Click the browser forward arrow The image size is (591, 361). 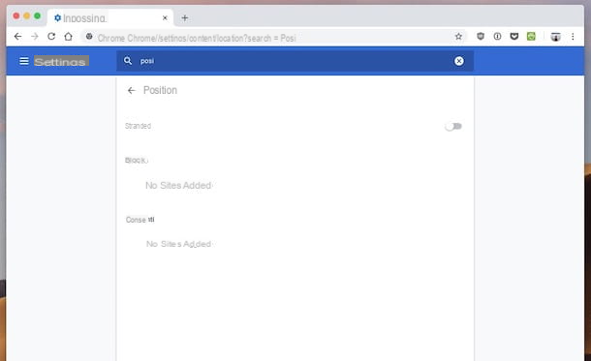click(35, 37)
